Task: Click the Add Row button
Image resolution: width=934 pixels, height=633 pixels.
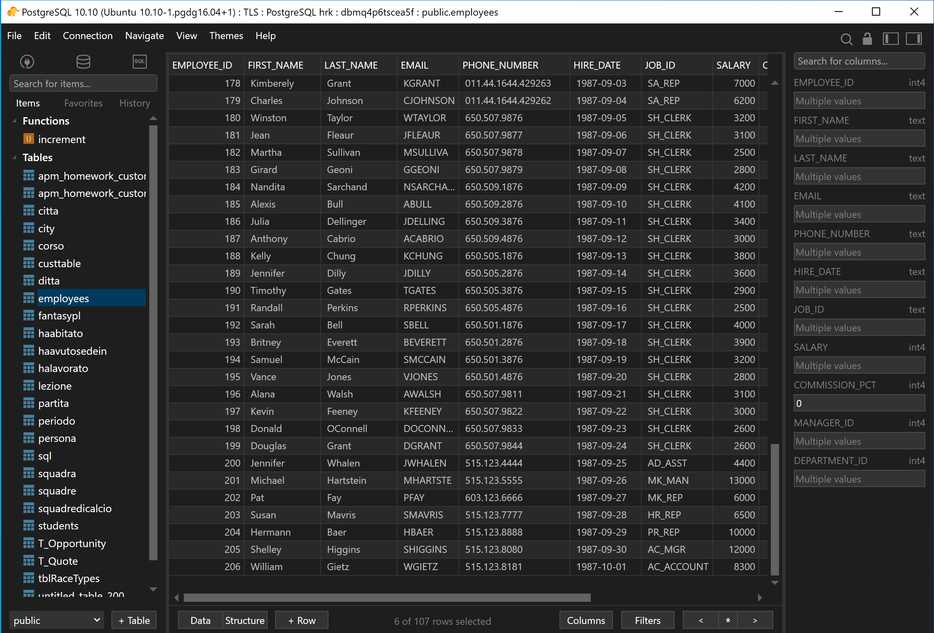Action: [300, 620]
